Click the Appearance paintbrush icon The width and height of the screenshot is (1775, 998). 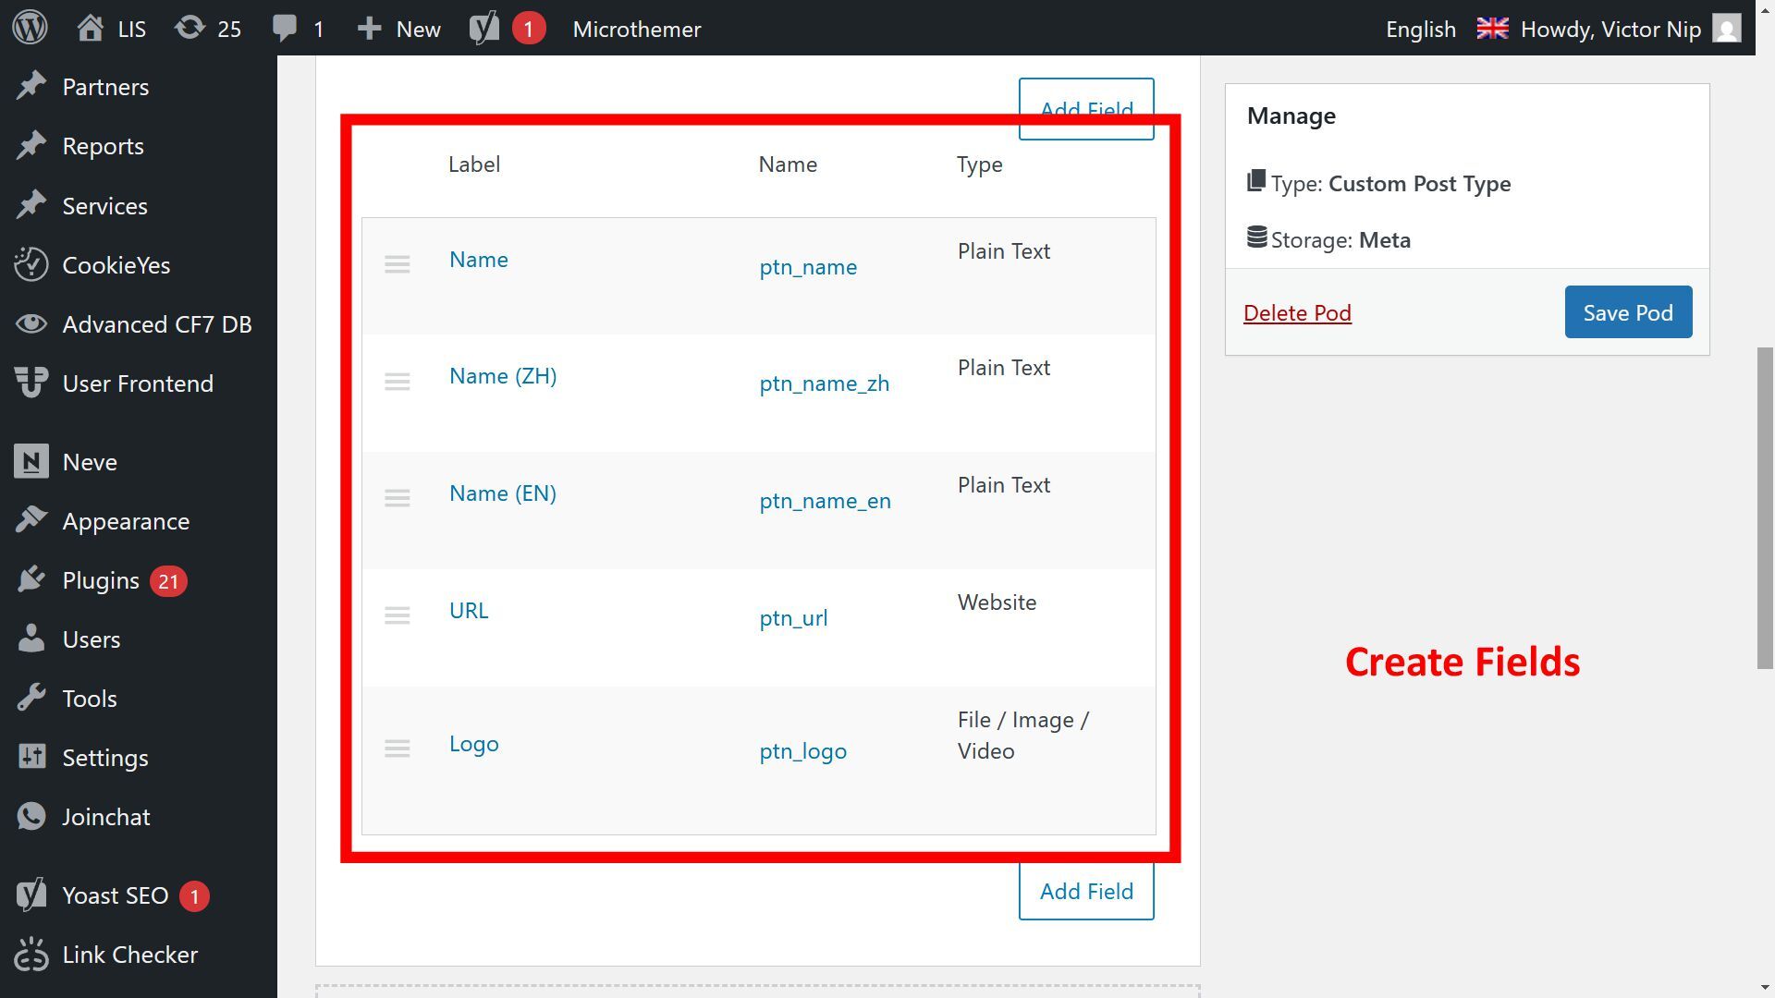pos(31,520)
